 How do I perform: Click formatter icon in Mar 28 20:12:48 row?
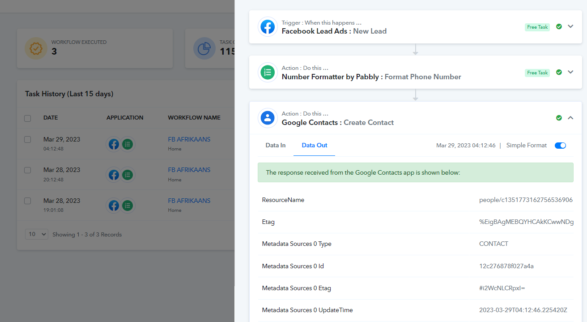(128, 175)
